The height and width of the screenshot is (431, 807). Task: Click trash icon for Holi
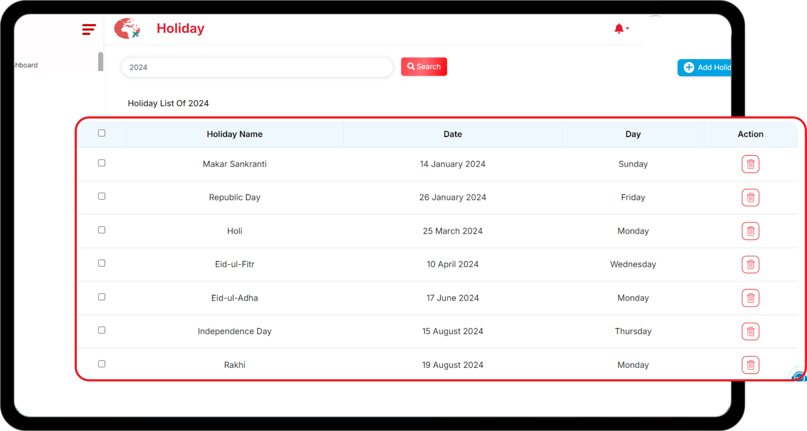coord(750,231)
